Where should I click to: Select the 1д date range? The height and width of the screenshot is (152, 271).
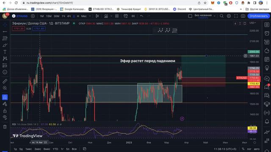point(15,149)
